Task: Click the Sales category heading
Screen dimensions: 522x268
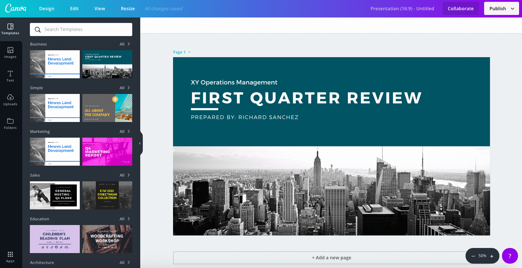Action: tap(35, 175)
